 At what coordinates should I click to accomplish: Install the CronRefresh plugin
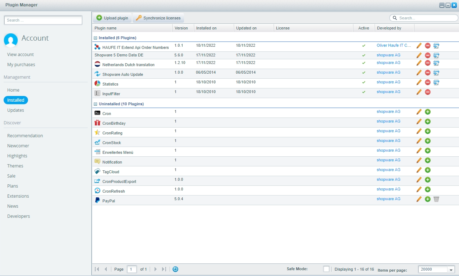428,189
